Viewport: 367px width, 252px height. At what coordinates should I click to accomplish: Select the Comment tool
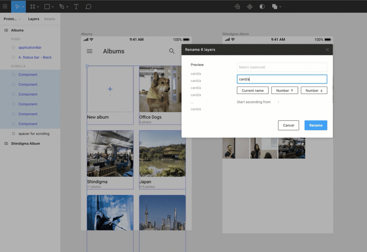tap(88, 7)
